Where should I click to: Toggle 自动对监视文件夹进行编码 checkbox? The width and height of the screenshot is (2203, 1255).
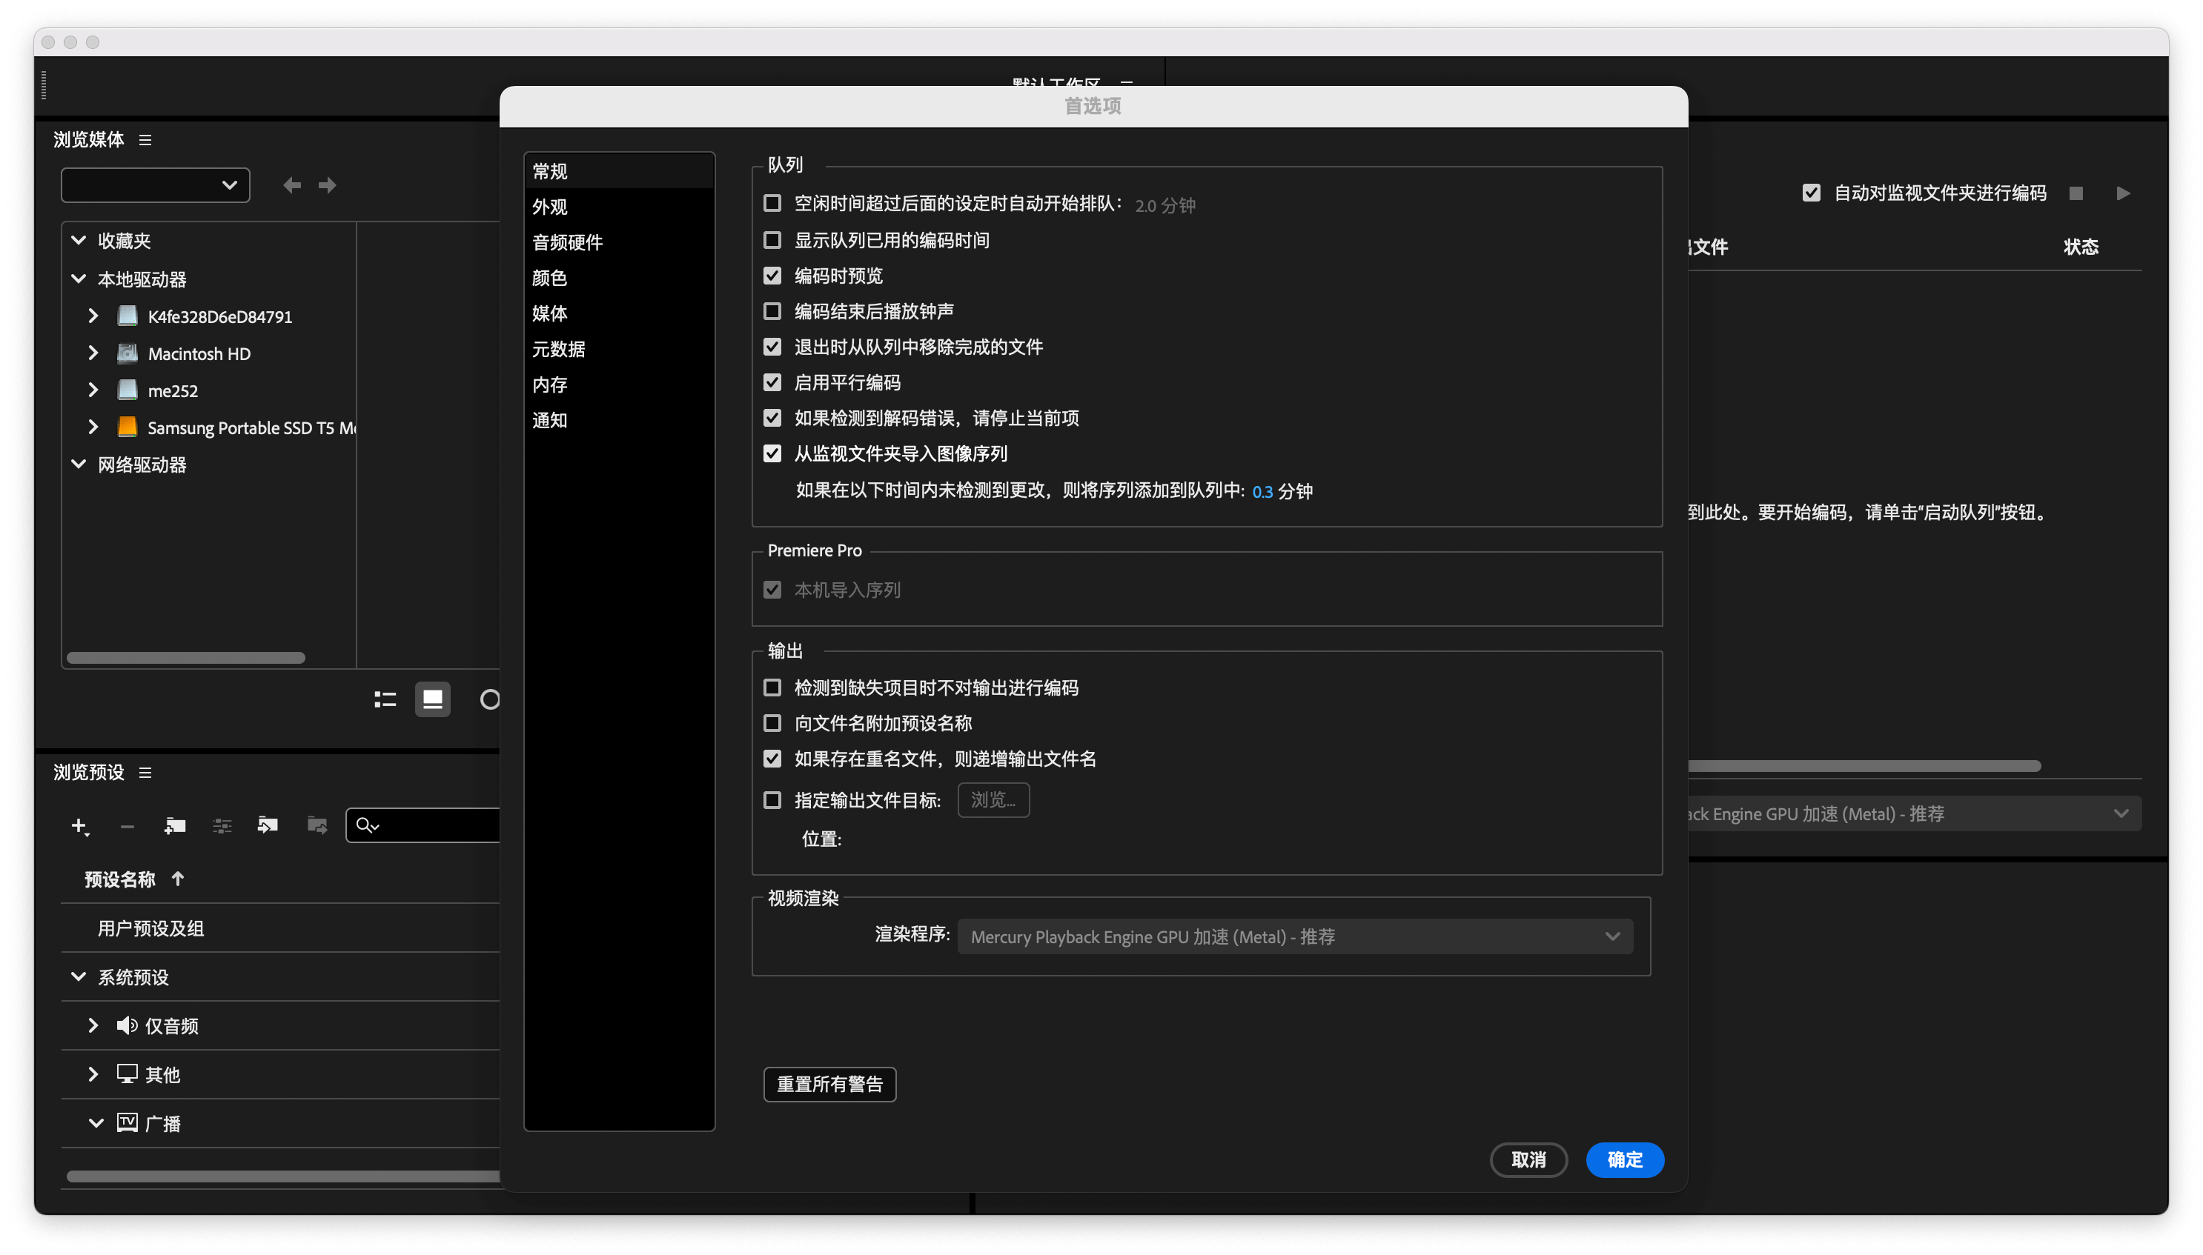point(1812,193)
